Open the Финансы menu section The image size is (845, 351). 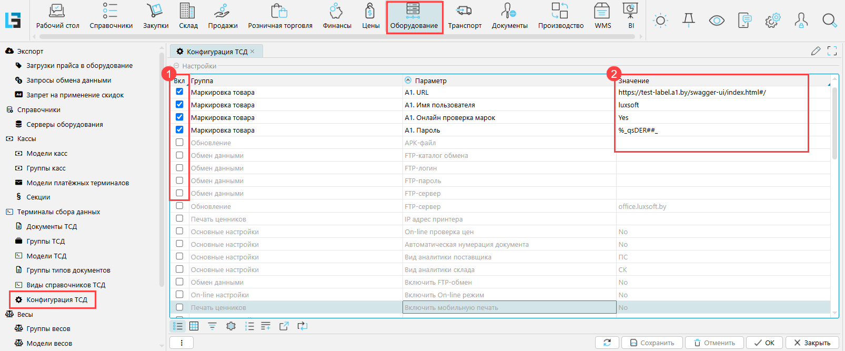pyautogui.click(x=337, y=16)
